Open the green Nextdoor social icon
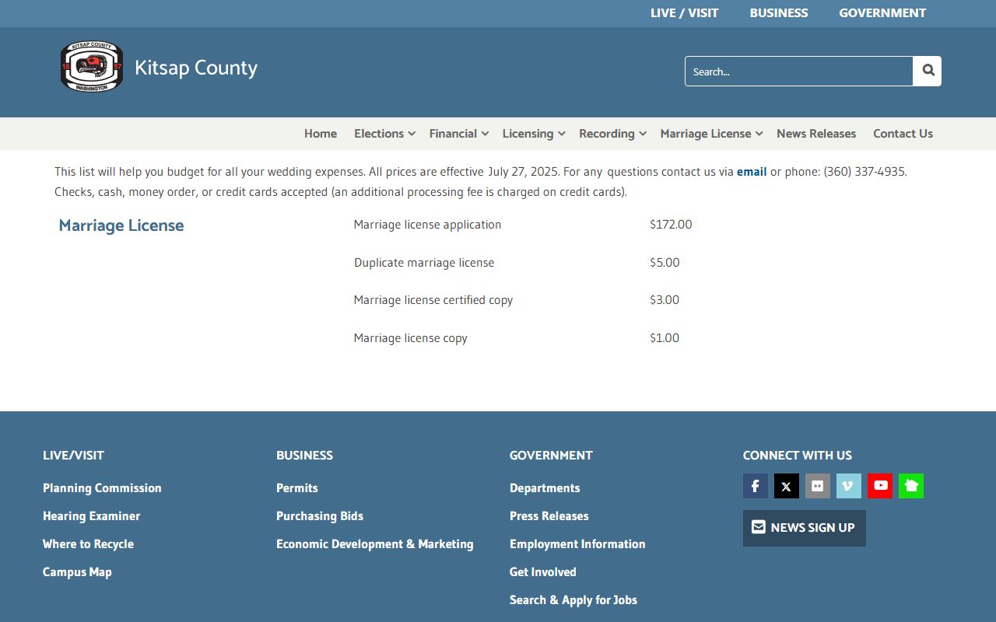The width and height of the screenshot is (996, 622). 911,486
